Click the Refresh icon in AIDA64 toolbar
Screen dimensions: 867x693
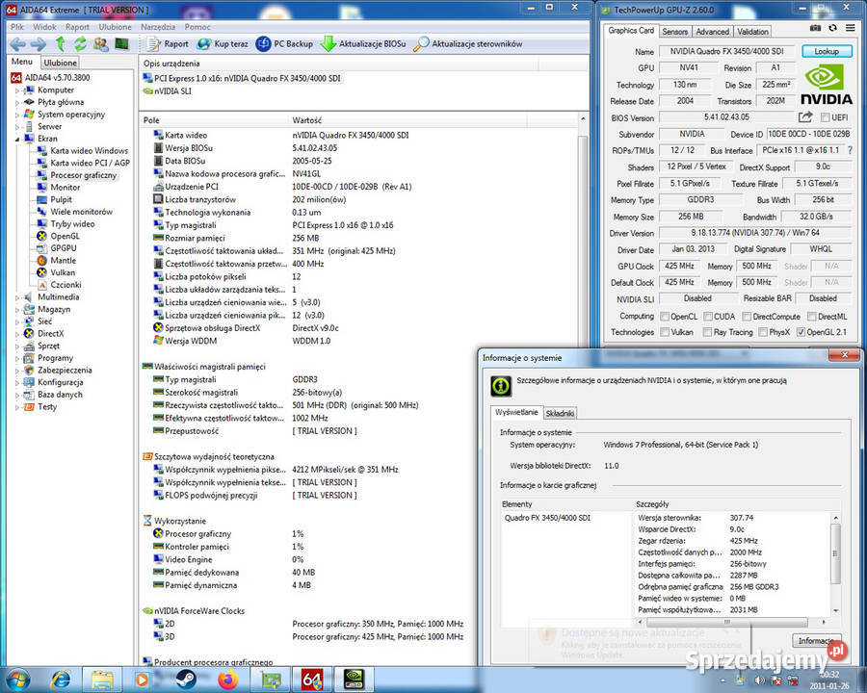point(80,43)
